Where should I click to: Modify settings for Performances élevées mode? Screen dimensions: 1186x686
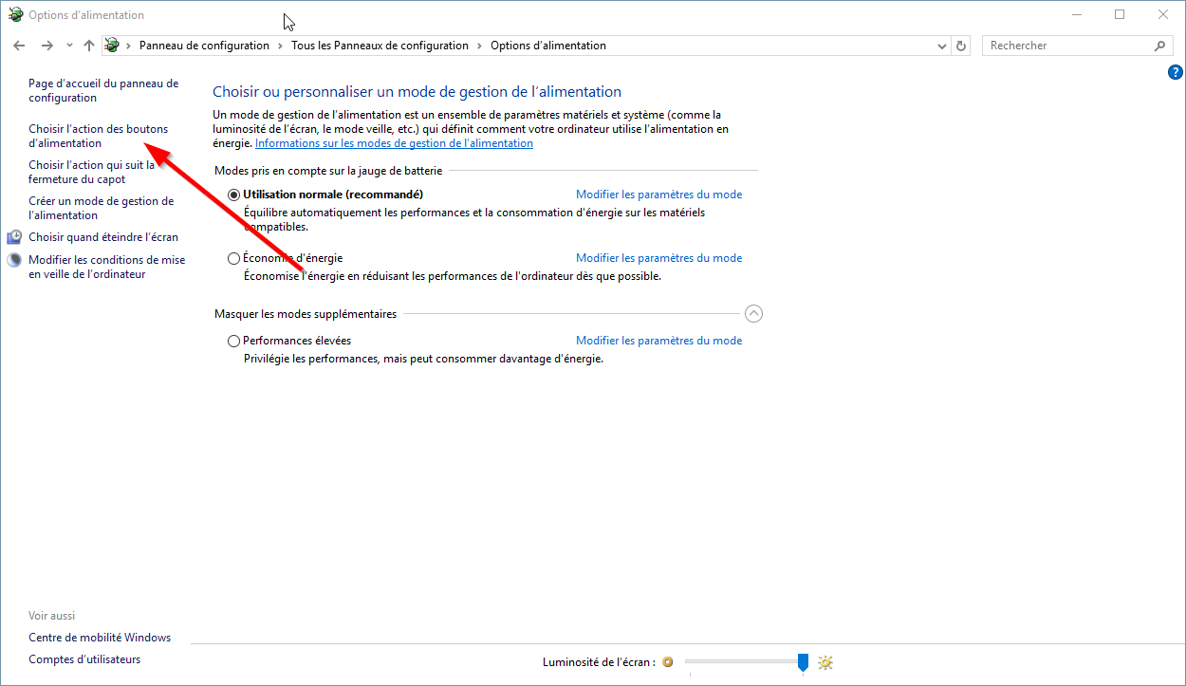[x=658, y=341]
